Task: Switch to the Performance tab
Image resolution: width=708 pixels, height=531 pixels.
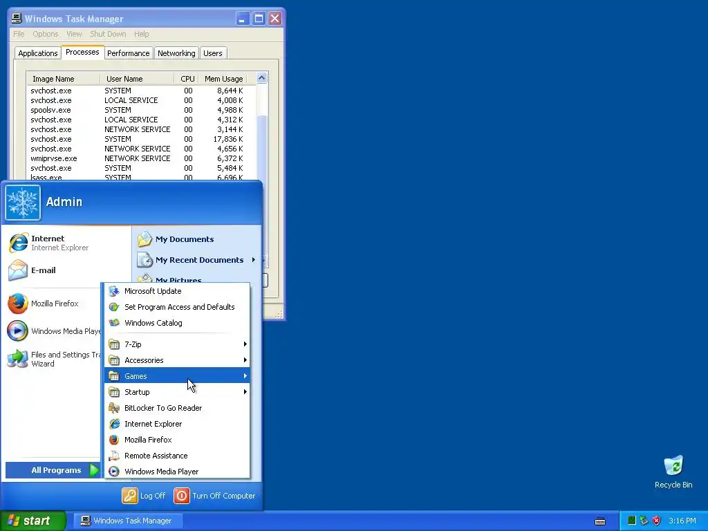Action: (x=128, y=53)
